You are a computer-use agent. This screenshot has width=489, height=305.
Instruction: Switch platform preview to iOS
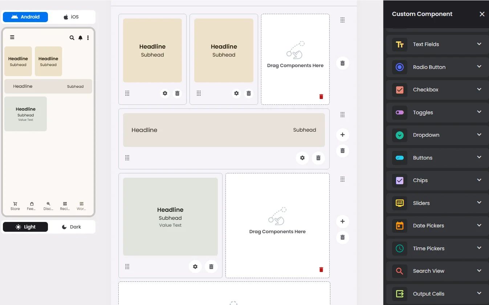tap(72, 17)
